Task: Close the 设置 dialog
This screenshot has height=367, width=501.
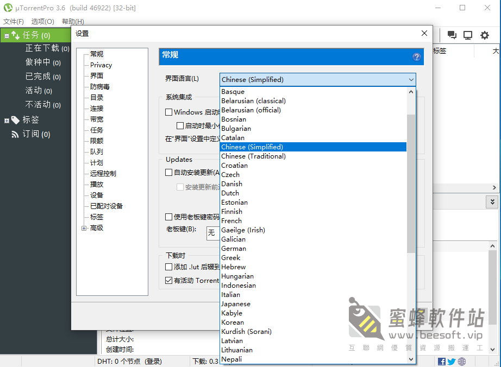Action: [424, 33]
